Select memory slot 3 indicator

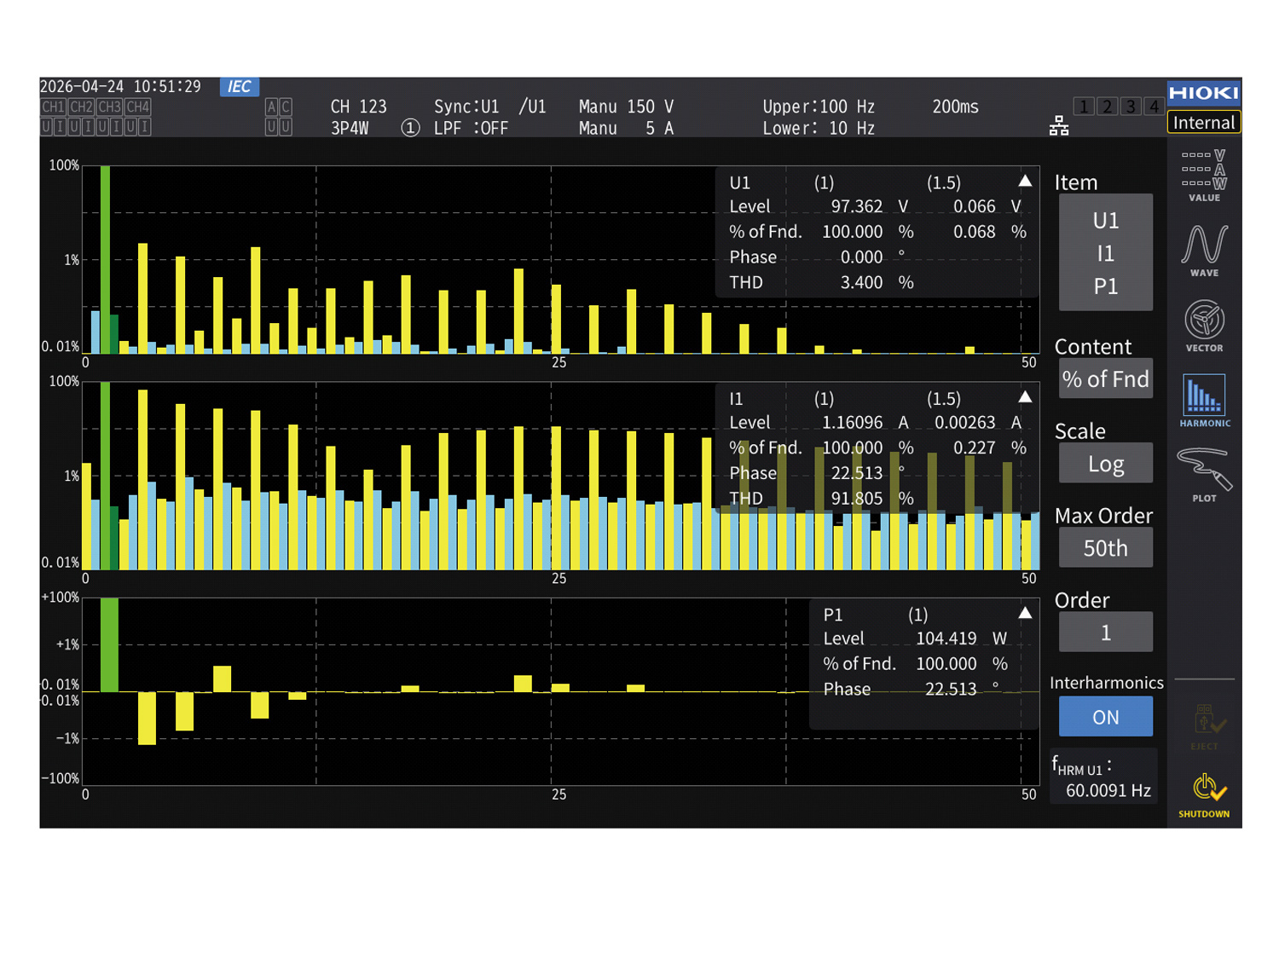[x=1130, y=107]
